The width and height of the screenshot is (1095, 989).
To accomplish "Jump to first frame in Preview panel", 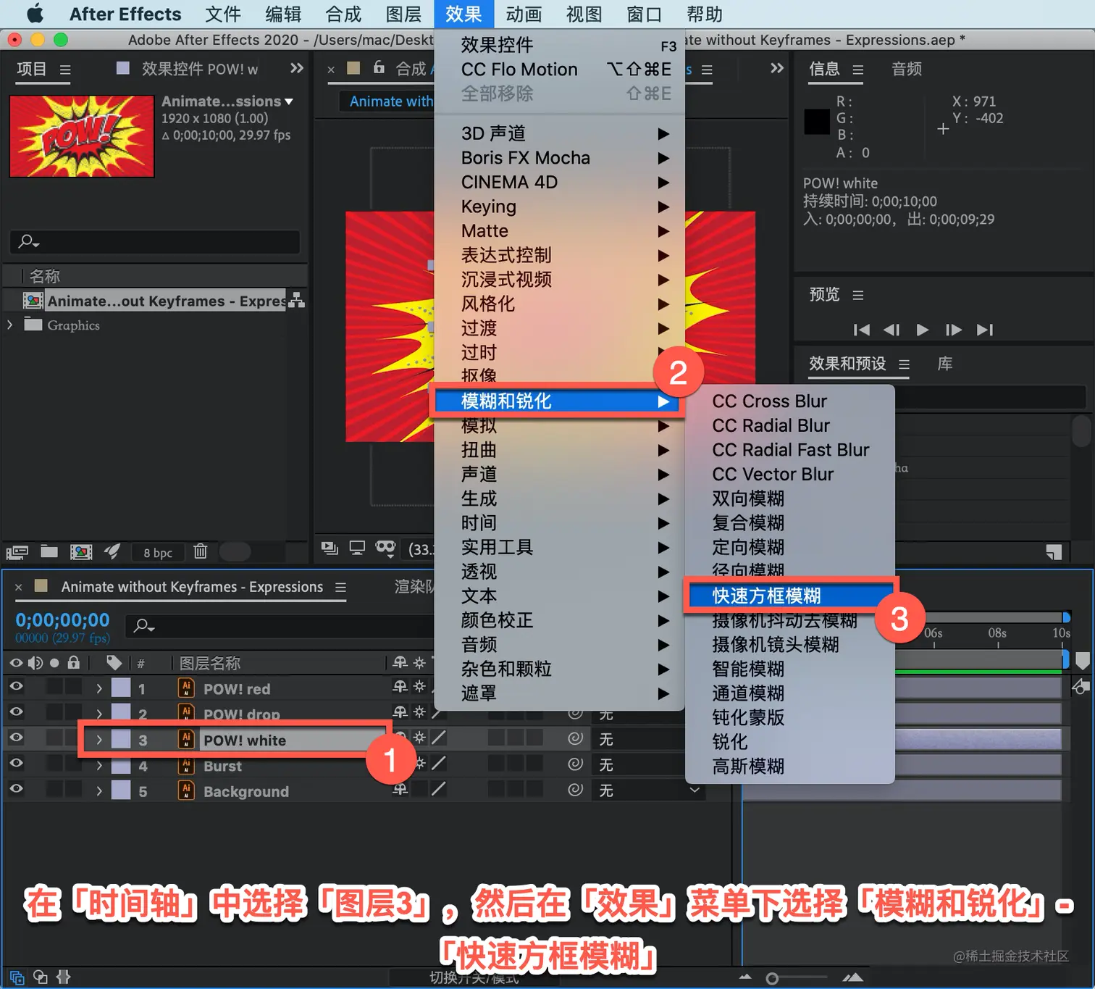I will pos(861,330).
